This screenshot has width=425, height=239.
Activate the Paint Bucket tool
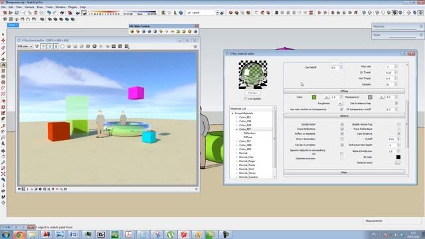click(x=3, y=65)
